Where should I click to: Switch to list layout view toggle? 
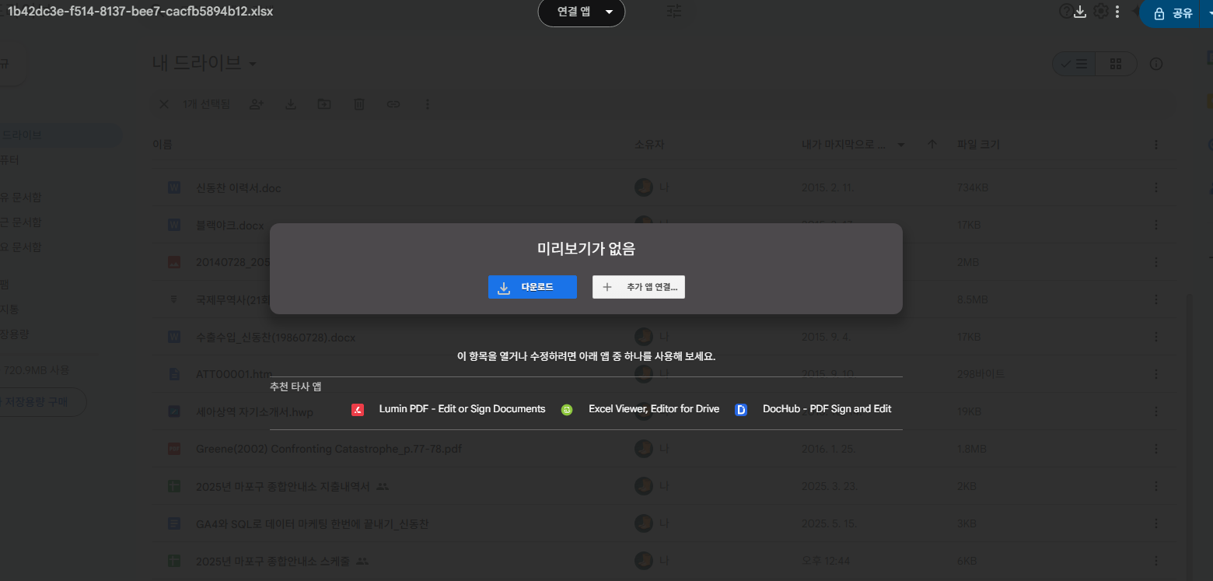coord(1075,64)
